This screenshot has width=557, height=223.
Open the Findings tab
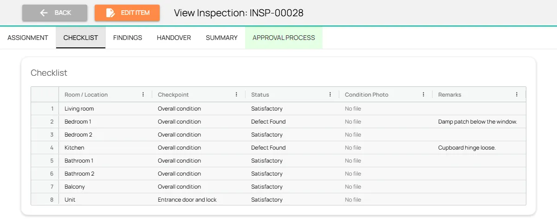[128, 38]
